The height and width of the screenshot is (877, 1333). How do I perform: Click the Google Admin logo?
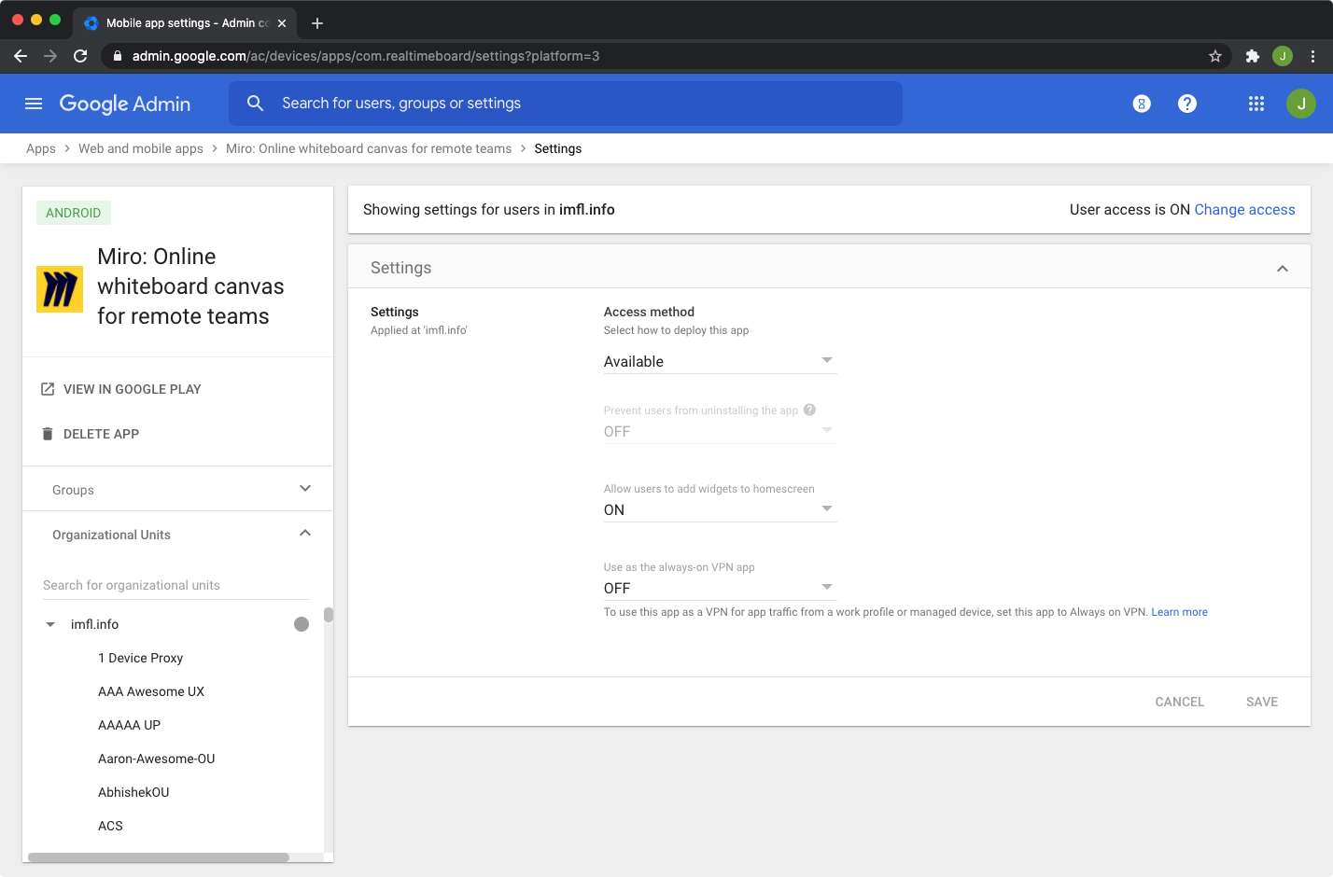click(125, 104)
